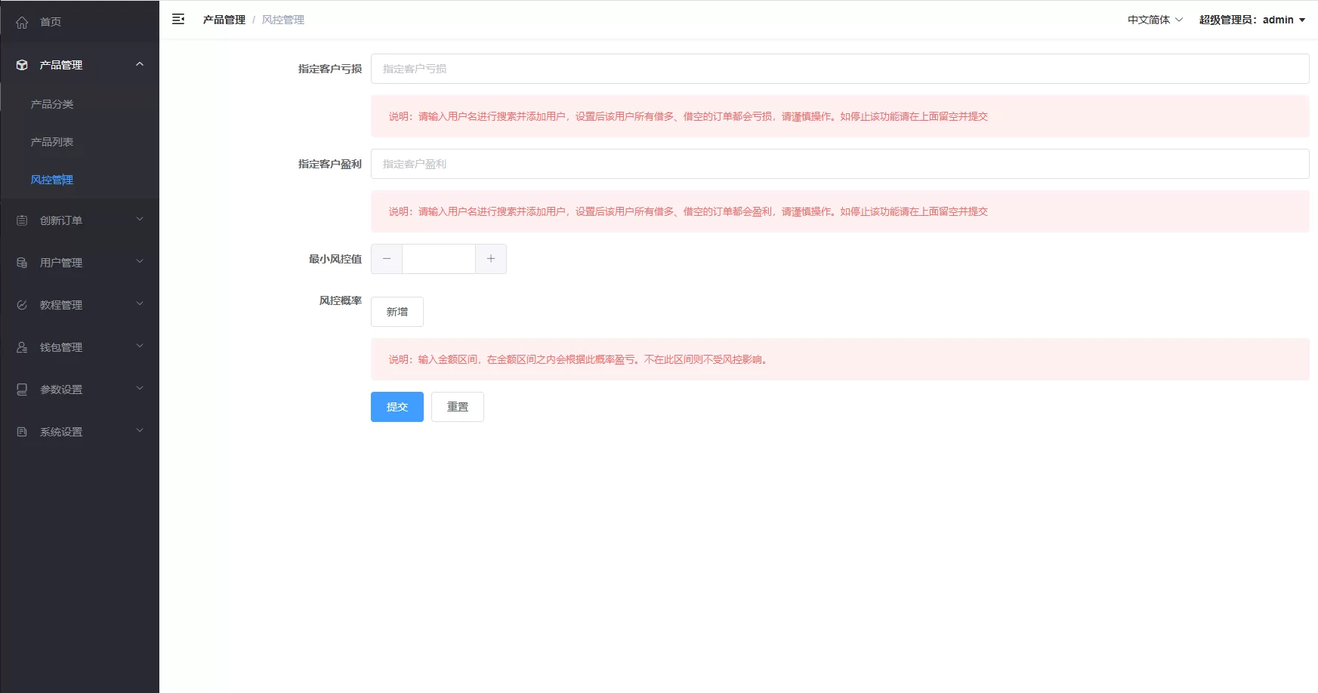Screen dimensions: 1318x693
Task: Click the 创新订单 order icon
Action: [22, 220]
